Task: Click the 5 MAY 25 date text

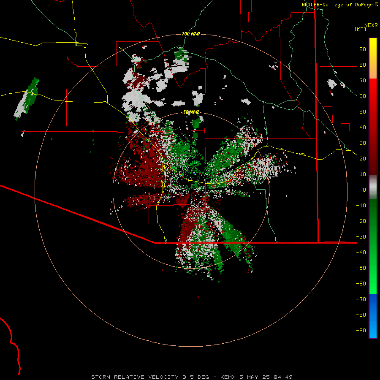Action: coord(255,377)
